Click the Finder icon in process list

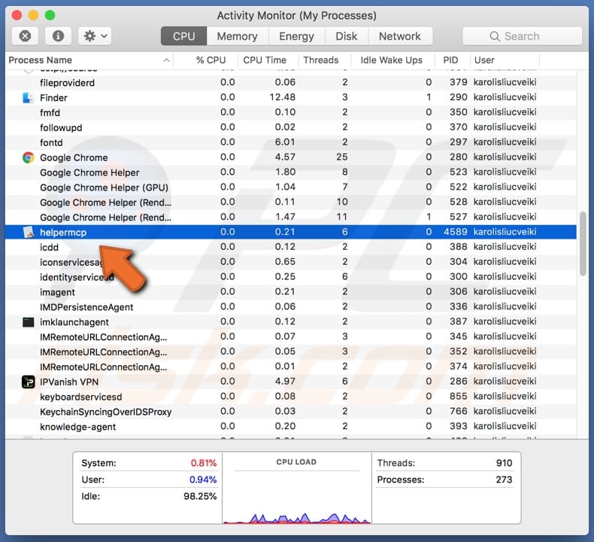point(28,98)
